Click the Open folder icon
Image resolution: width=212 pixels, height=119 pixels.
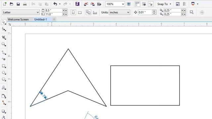[x=12, y=4]
